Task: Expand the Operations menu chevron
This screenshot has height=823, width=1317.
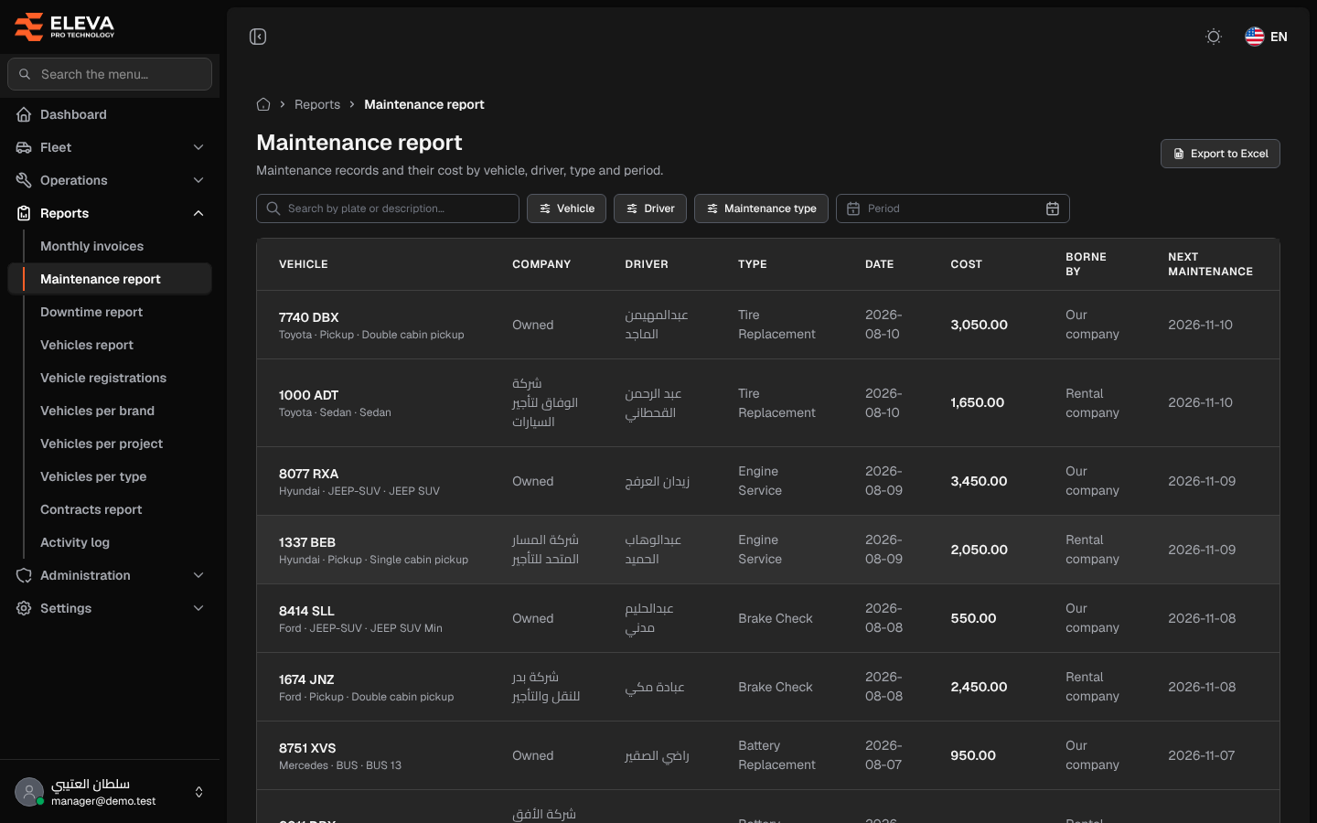Action: point(198,180)
